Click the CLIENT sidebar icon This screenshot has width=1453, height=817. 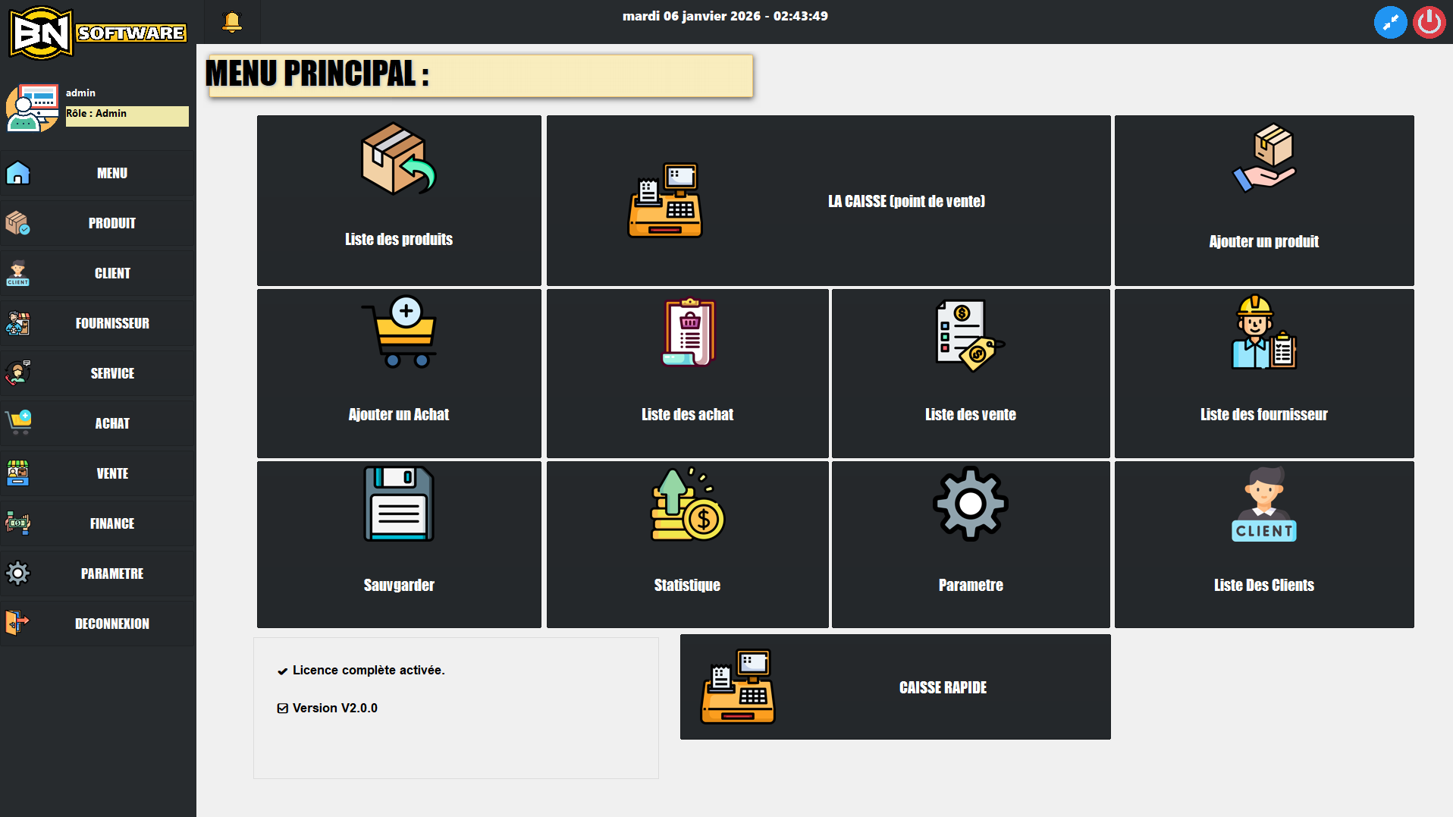(x=17, y=273)
